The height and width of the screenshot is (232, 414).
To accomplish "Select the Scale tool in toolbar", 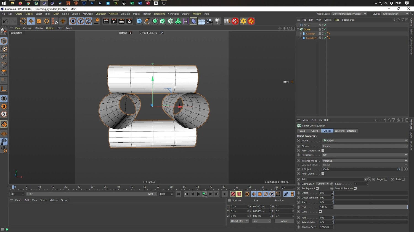I will click(39, 21).
